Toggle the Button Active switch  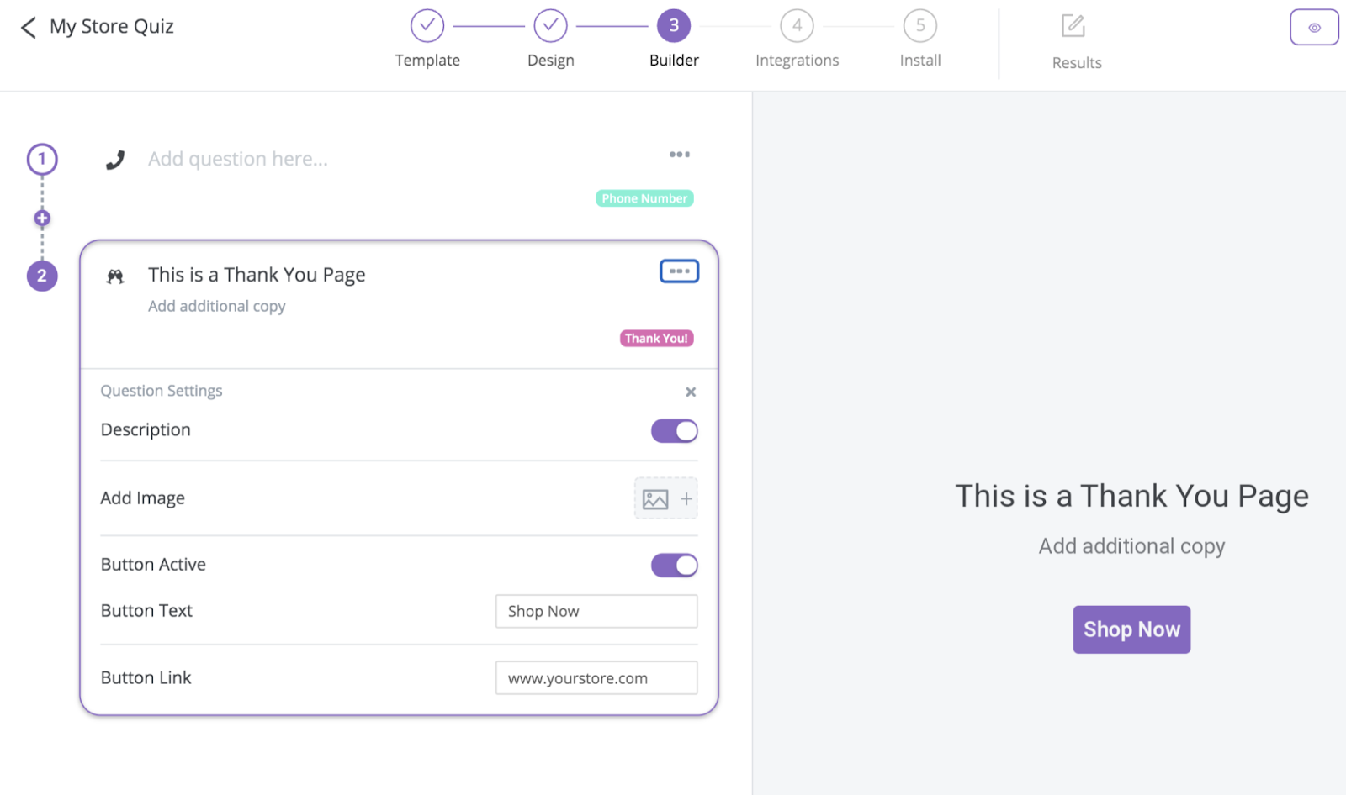click(x=675, y=566)
